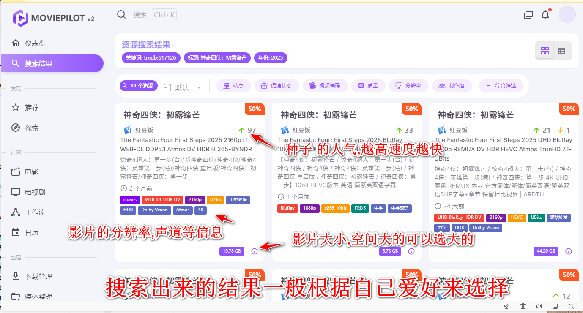Click the rocket icon in bottom bar
This screenshot has height=313, width=583.
point(506,306)
